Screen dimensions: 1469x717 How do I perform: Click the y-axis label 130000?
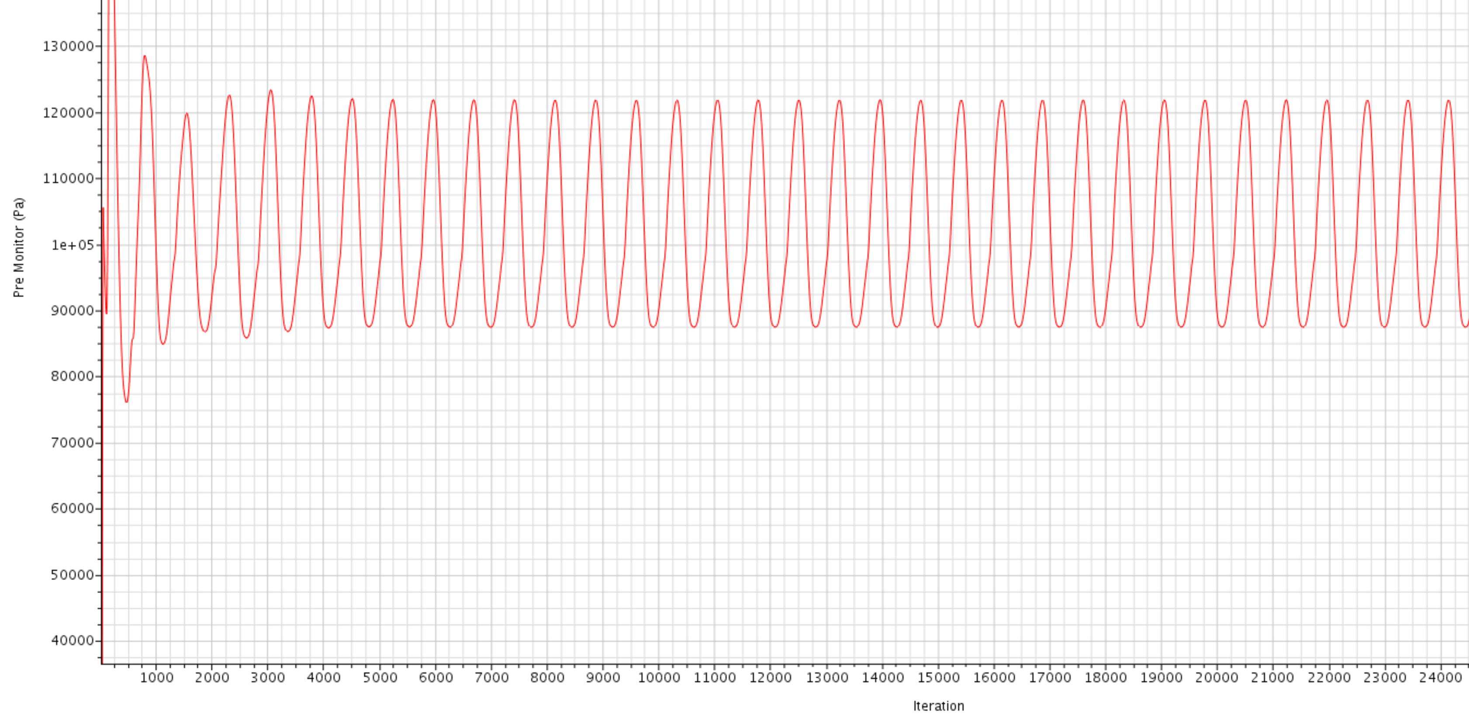[69, 47]
